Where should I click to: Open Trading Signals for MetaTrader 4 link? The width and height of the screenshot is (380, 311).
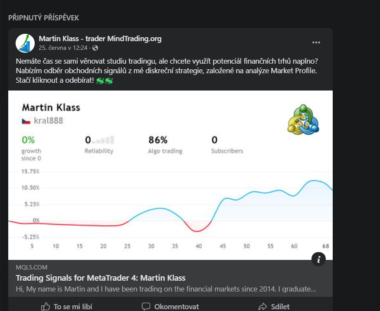[101, 278]
